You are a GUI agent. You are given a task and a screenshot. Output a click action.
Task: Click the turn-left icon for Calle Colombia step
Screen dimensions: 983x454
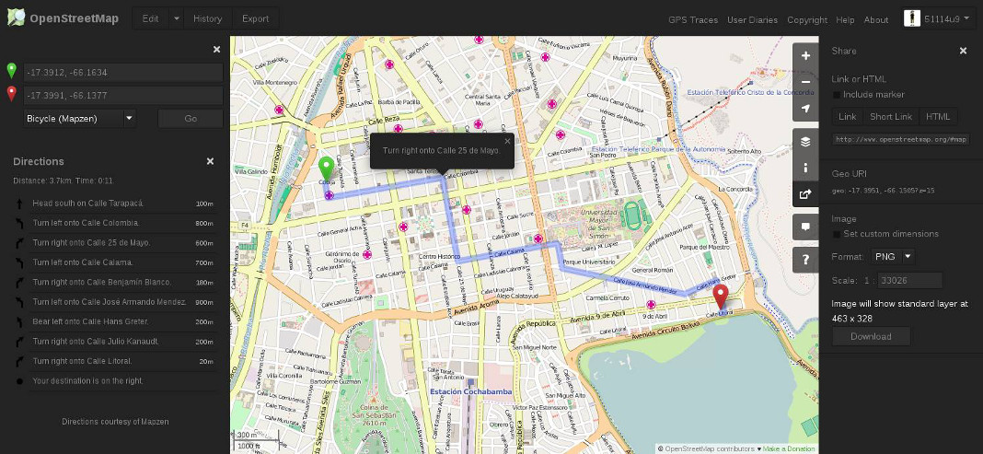[x=19, y=223]
